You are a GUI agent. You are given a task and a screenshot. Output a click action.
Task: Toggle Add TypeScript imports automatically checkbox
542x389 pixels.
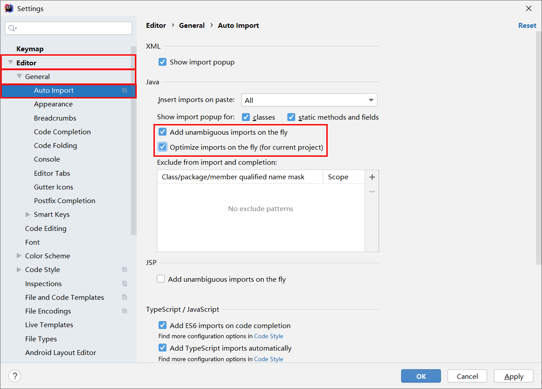point(162,348)
